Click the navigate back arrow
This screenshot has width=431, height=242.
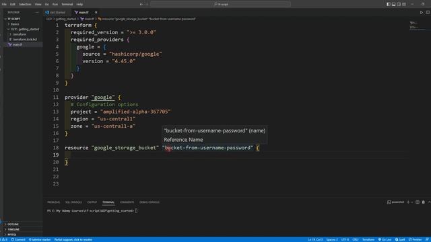[141, 4]
